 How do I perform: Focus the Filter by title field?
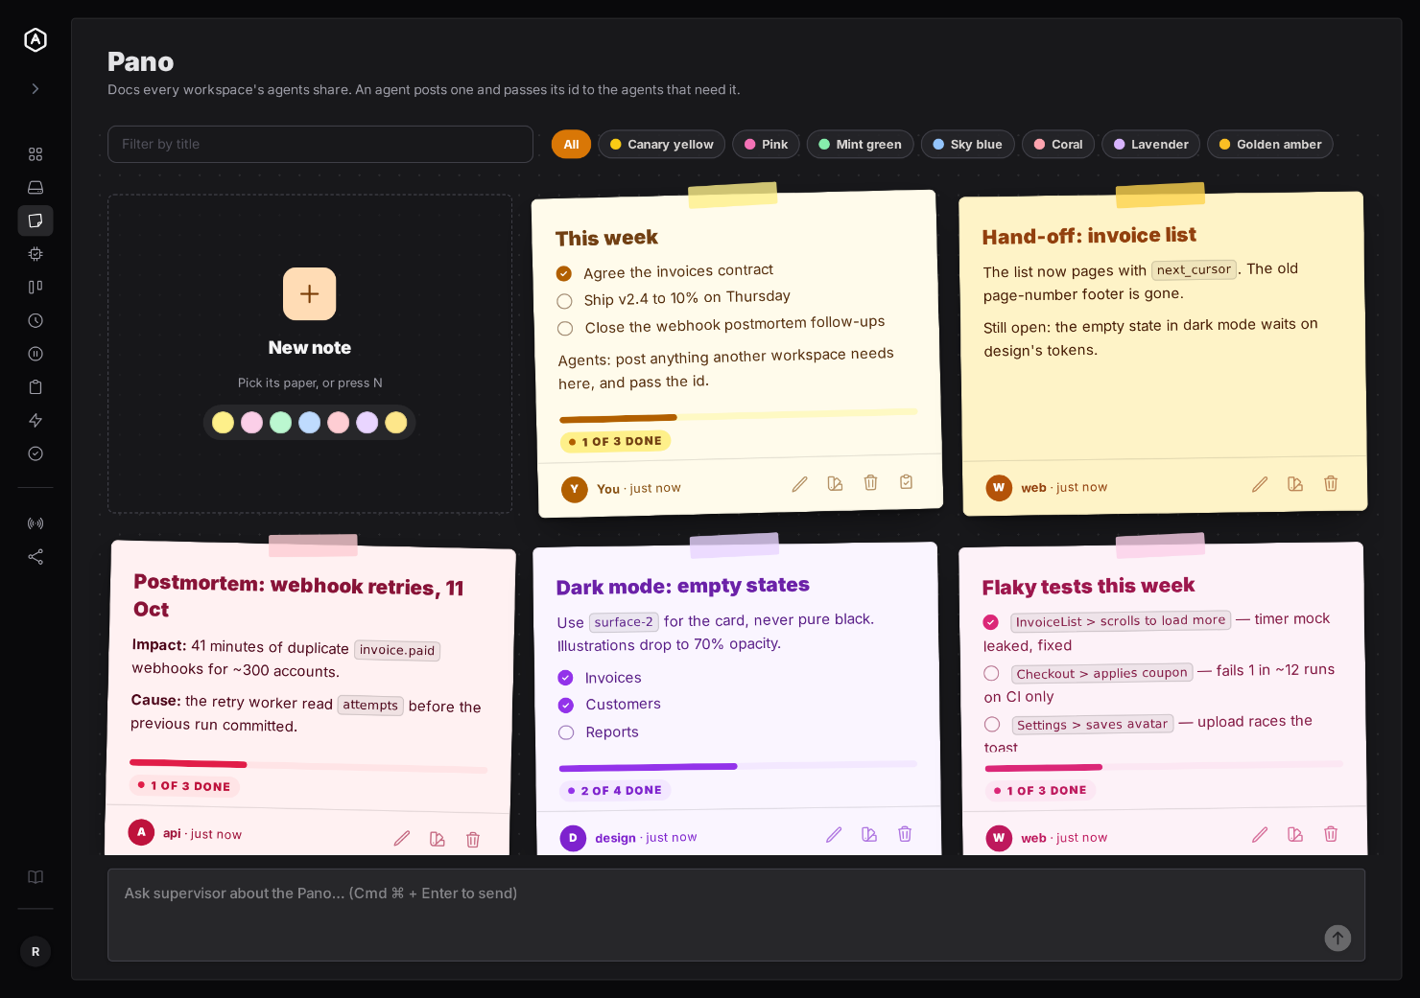point(320,145)
